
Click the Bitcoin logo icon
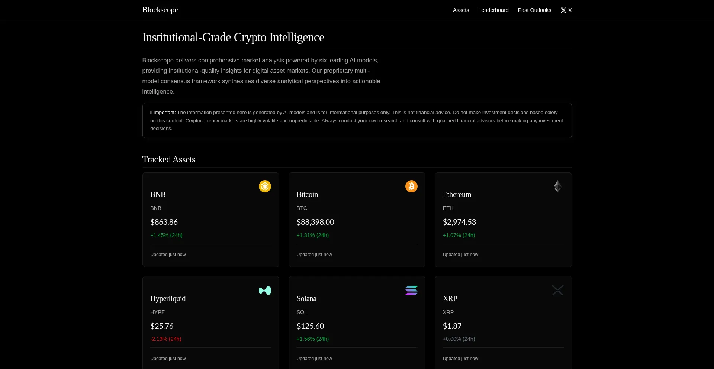point(411,186)
